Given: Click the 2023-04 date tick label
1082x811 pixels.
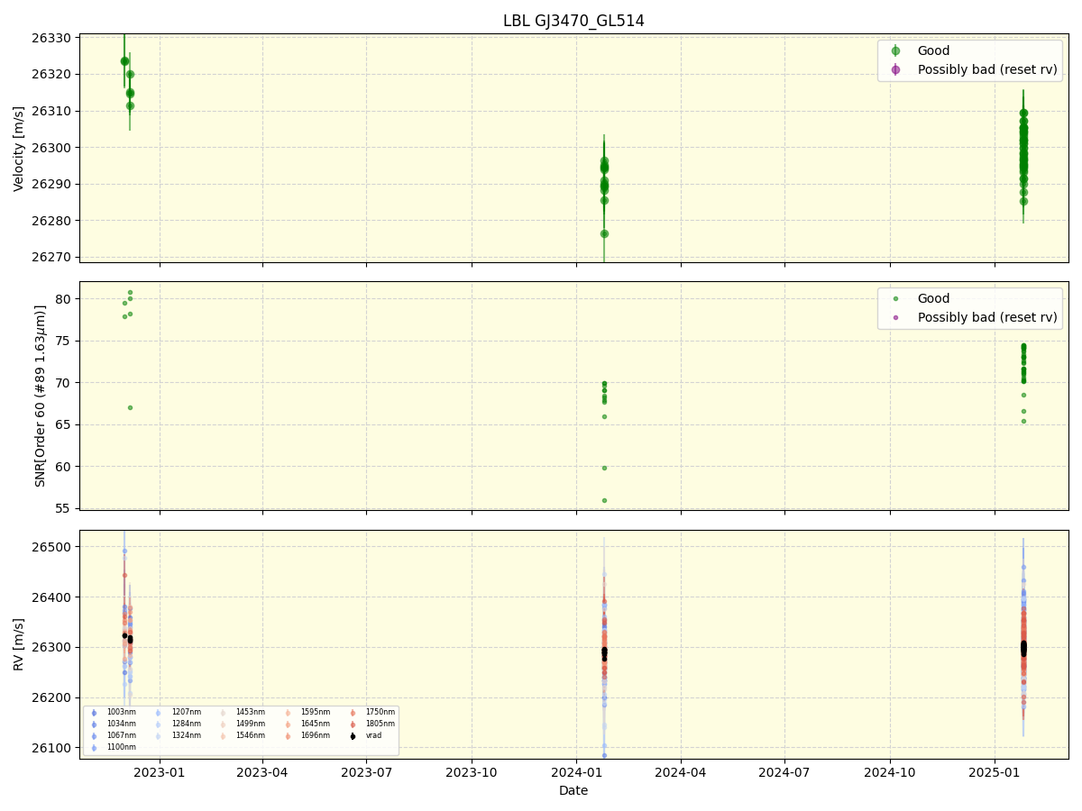Looking at the screenshot, I should click(262, 771).
